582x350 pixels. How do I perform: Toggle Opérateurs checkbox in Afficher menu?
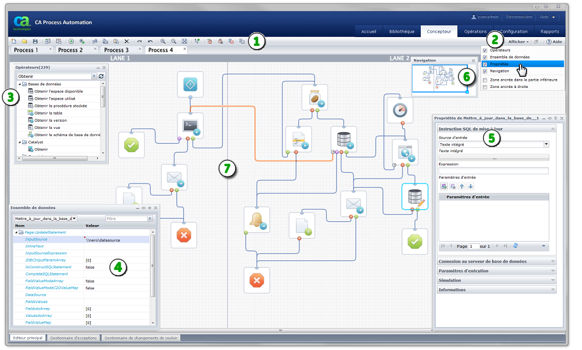pyautogui.click(x=485, y=51)
